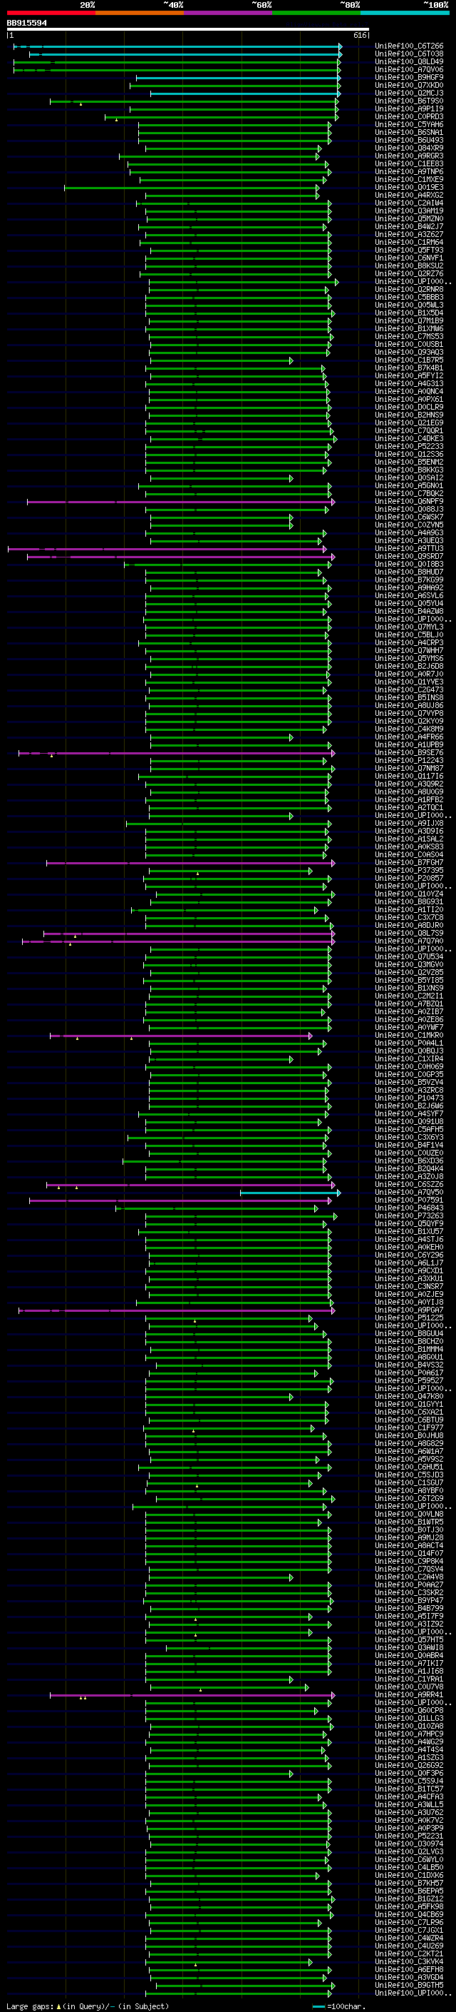Screen dimensions: 456x2012
Task: Open hit UniRef100_Q2MCJ3
Action: [x=409, y=93]
